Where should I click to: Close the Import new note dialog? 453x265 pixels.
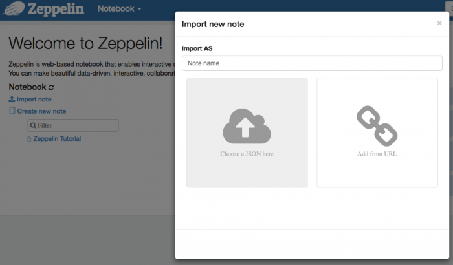coord(439,23)
